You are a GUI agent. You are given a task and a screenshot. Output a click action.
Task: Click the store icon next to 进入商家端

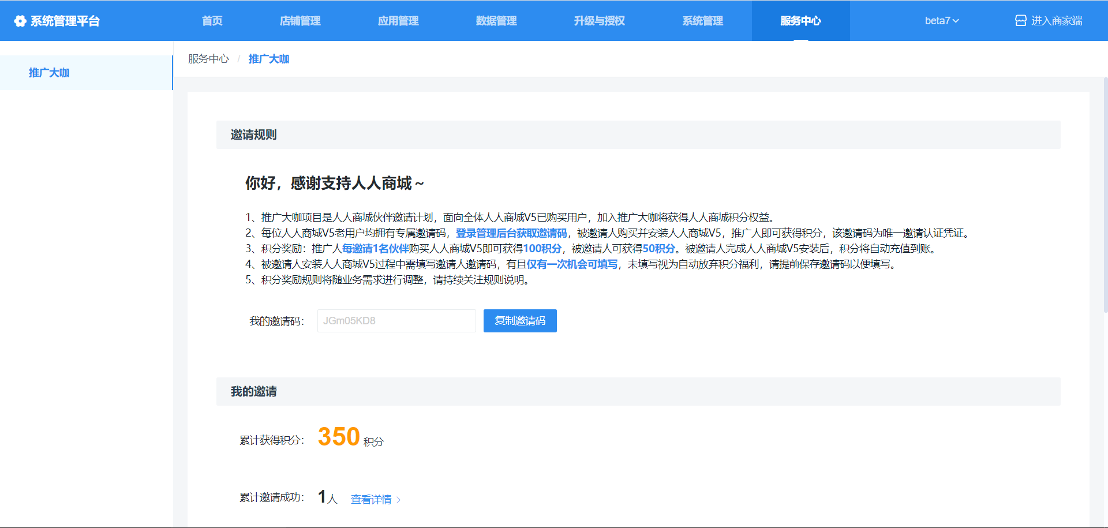pyautogui.click(x=1020, y=21)
